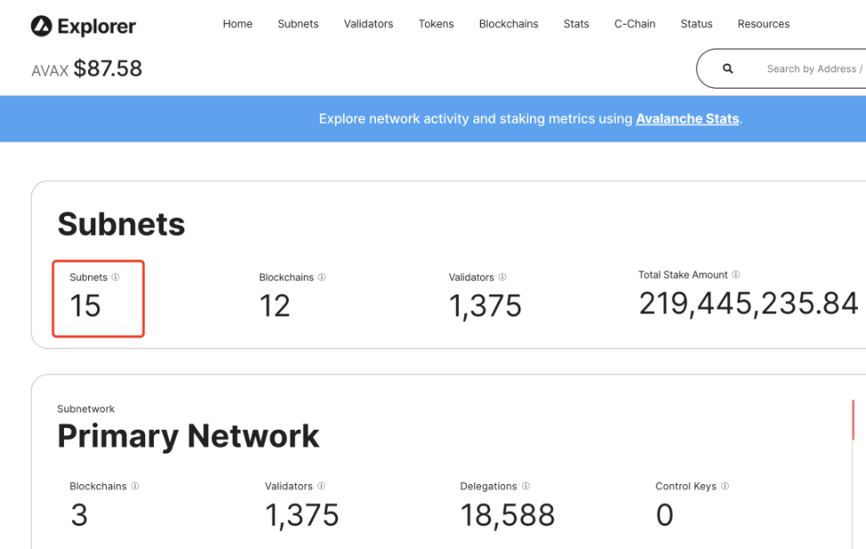Go to the Home menu item
The height and width of the screenshot is (549, 866).
(x=238, y=24)
